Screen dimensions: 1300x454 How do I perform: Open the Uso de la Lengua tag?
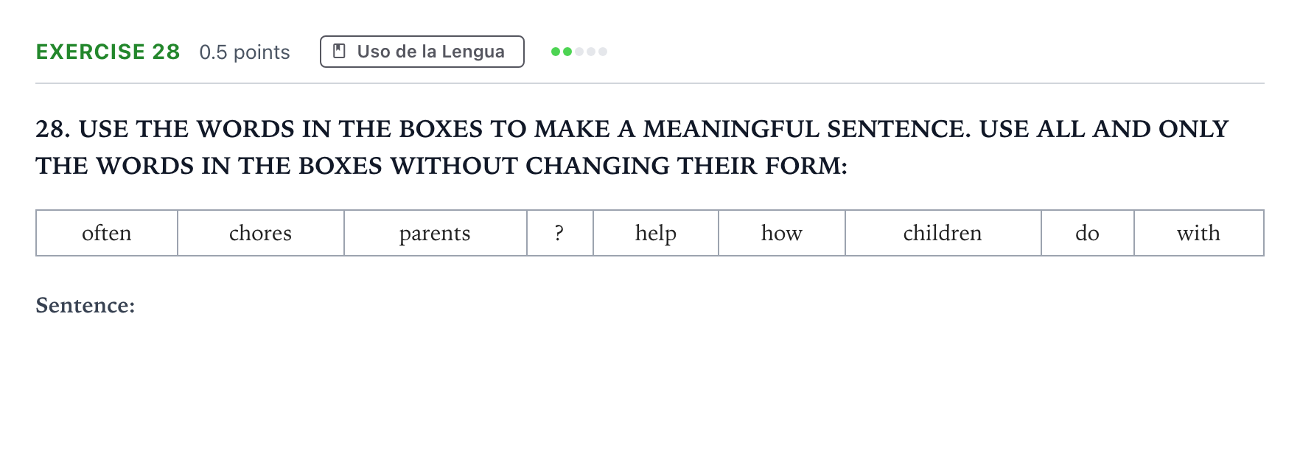[422, 52]
